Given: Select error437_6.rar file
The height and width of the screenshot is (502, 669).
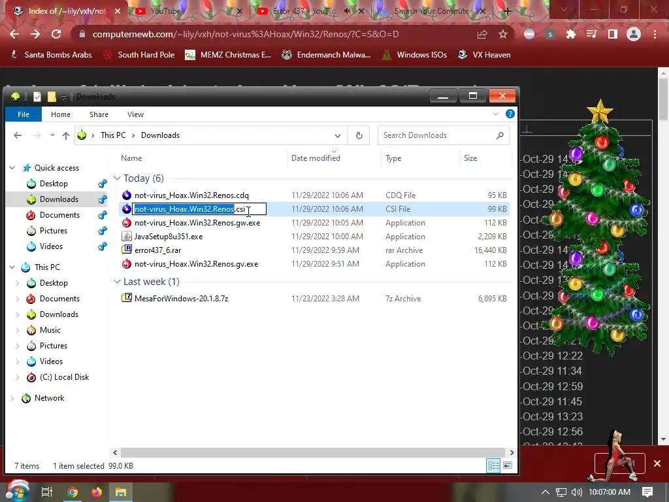Looking at the screenshot, I should click(x=158, y=250).
